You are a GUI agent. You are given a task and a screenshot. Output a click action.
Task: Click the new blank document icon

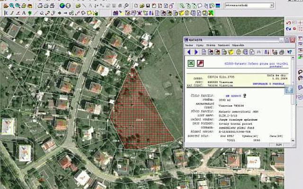(x=136, y=6)
